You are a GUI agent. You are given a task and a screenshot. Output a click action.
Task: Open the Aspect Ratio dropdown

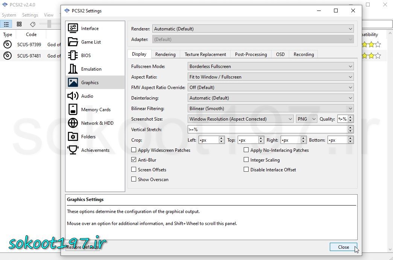(270, 77)
